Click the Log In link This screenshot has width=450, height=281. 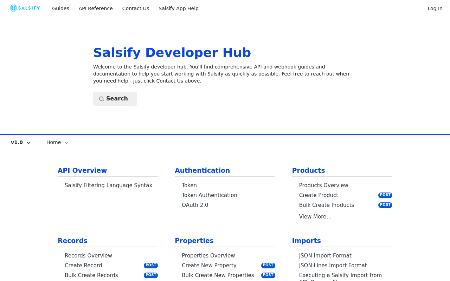click(435, 8)
